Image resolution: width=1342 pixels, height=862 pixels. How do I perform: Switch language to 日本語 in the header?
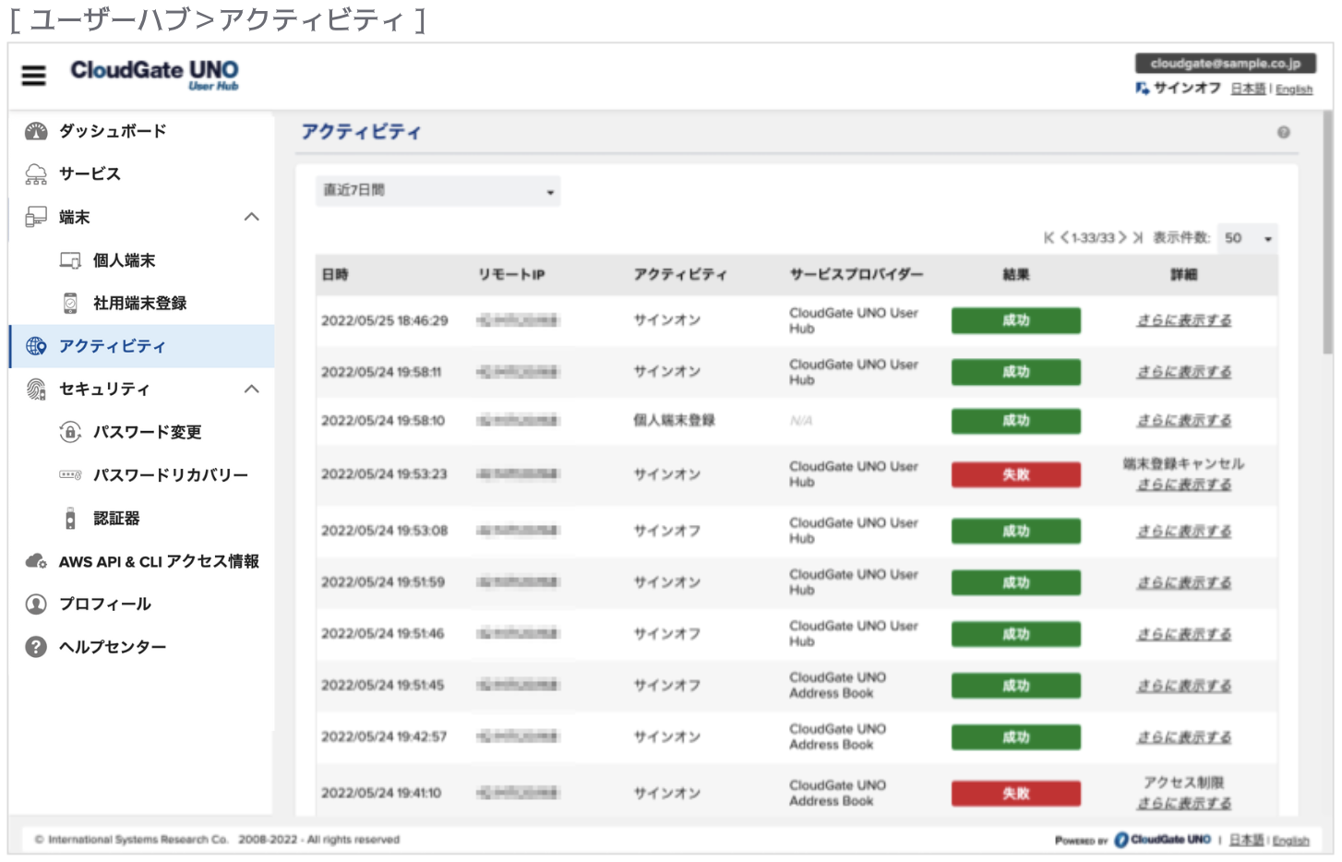tap(1248, 89)
